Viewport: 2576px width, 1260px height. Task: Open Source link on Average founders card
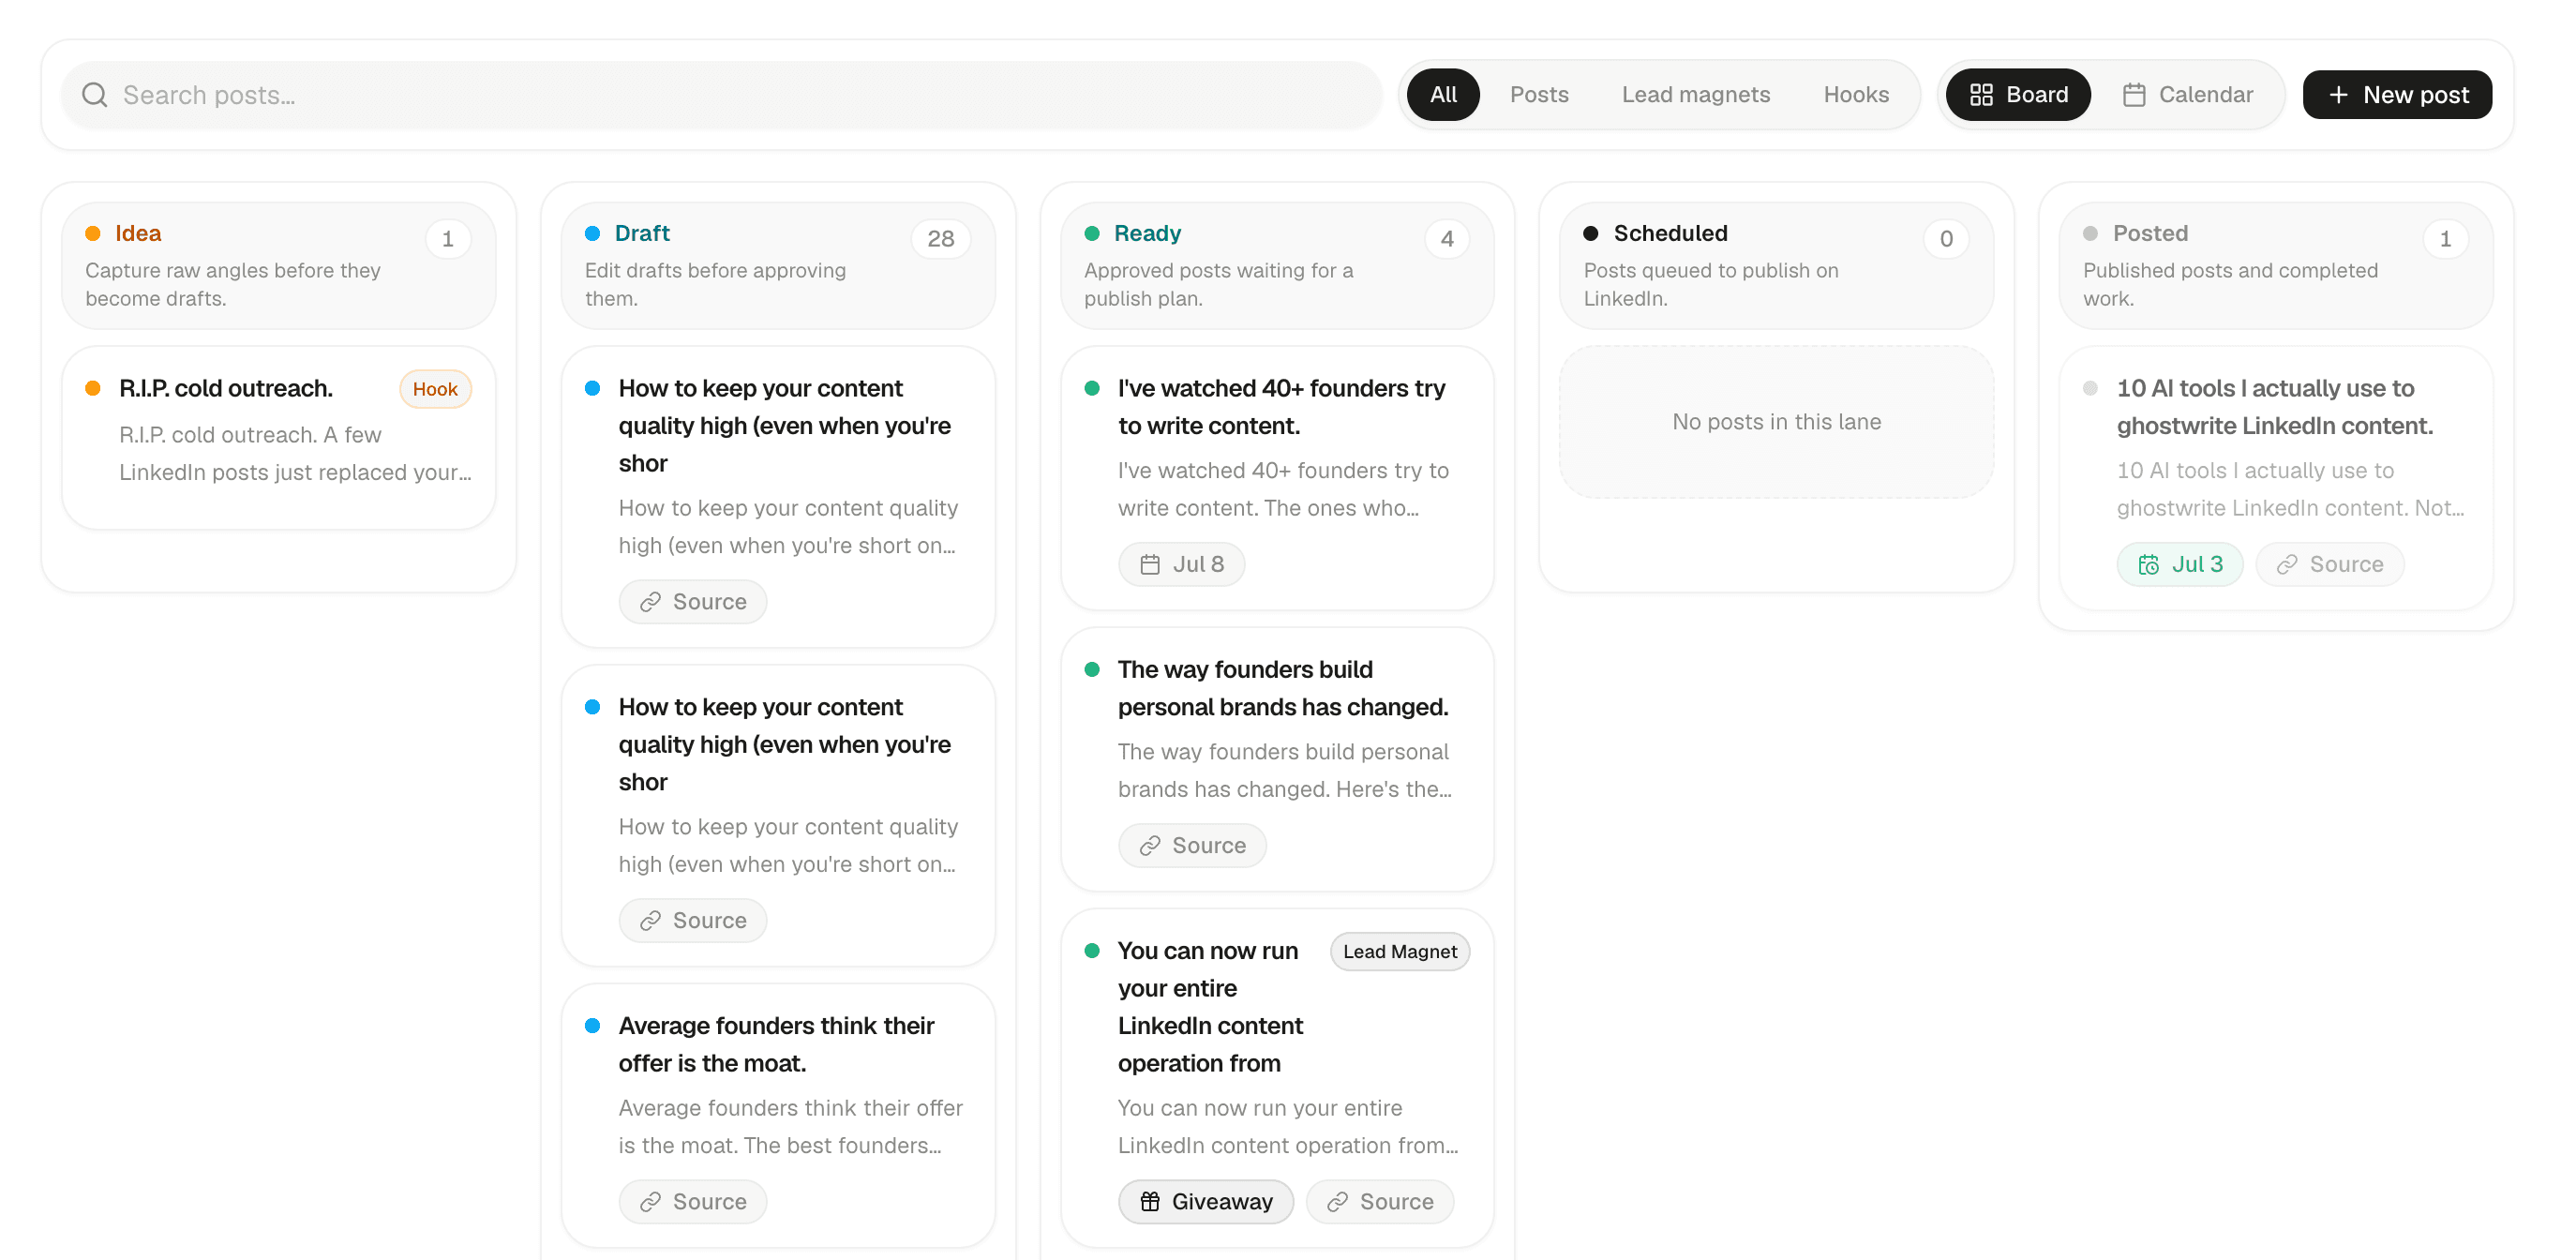click(693, 1202)
